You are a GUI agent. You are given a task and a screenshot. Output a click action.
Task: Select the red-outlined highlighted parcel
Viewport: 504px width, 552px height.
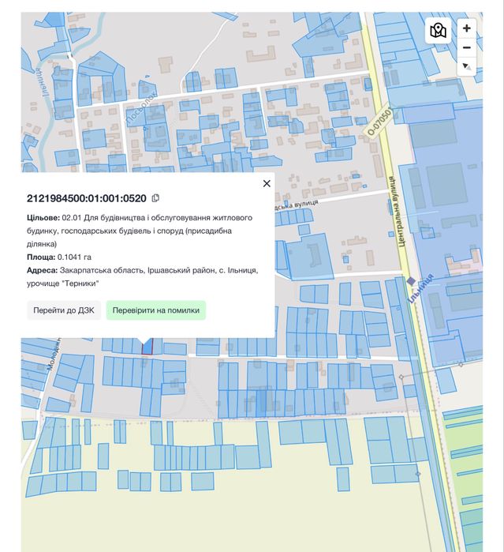click(147, 347)
